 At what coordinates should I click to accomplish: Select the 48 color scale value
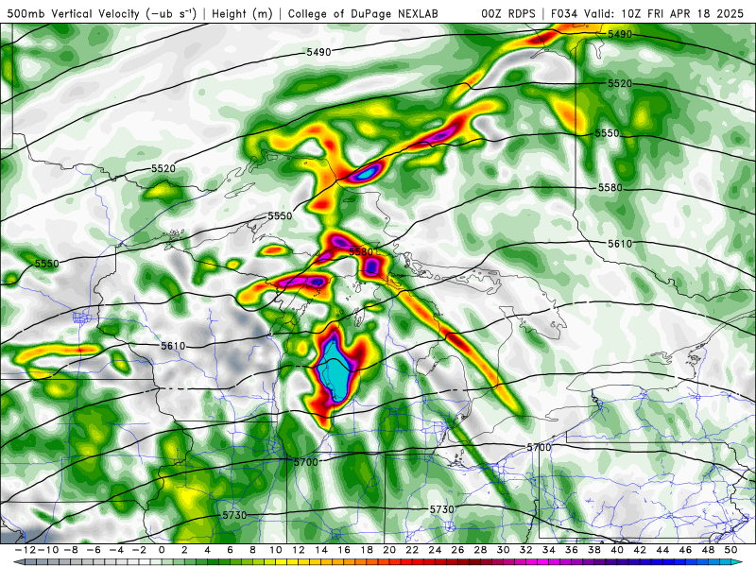pos(708,550)
